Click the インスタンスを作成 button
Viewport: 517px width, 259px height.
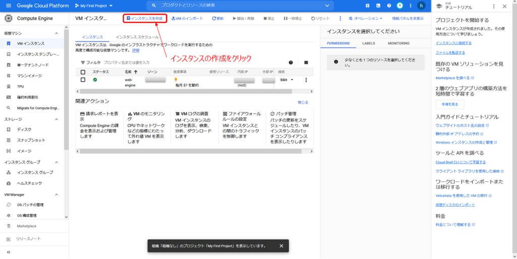coord(145,18)
